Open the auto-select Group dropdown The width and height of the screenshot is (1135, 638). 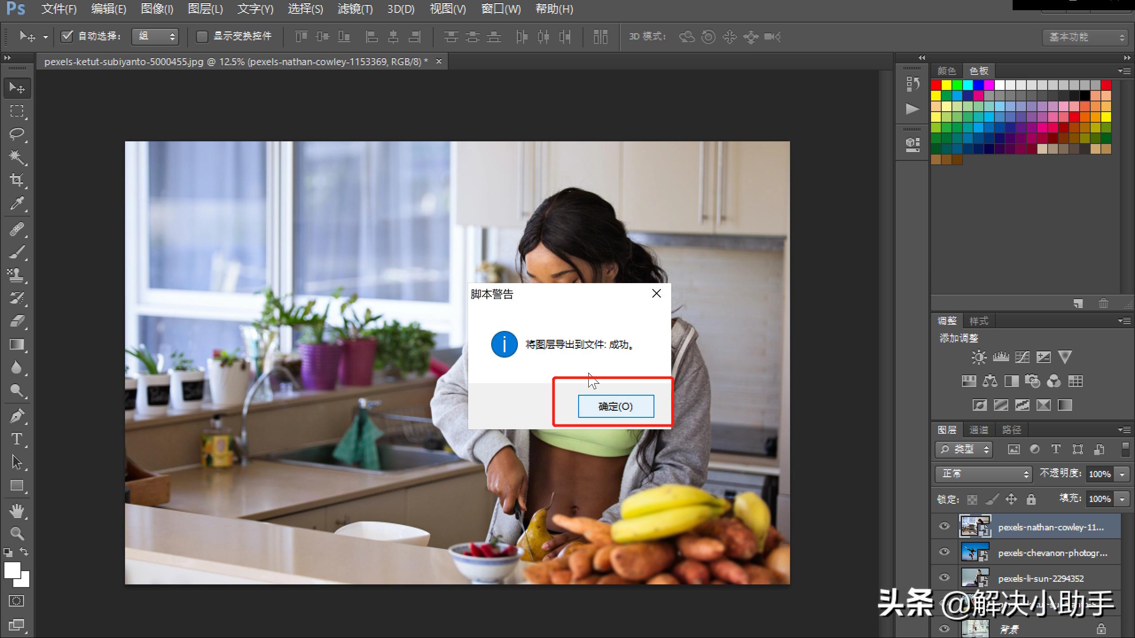(155, 36)
